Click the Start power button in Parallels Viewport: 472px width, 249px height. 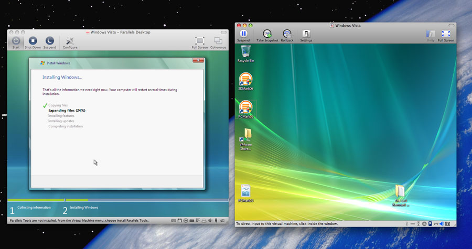(x=16, y=41)
